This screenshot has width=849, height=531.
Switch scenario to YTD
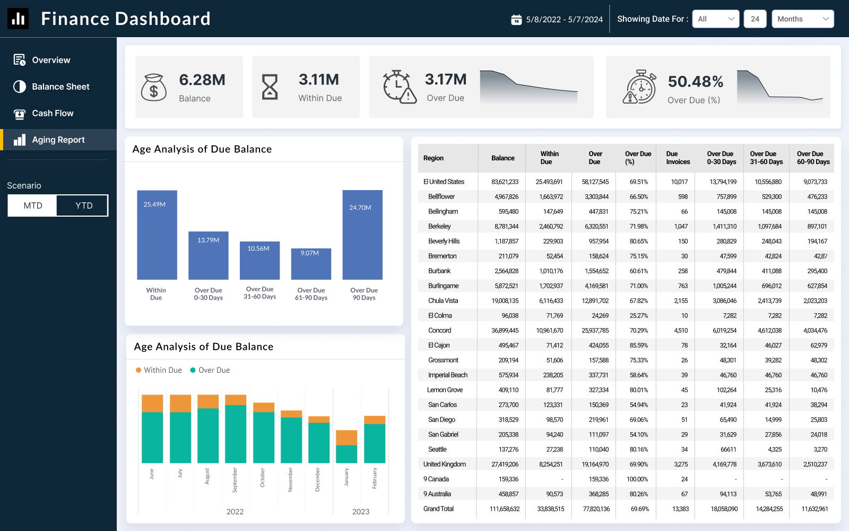(x=83, y=205)
